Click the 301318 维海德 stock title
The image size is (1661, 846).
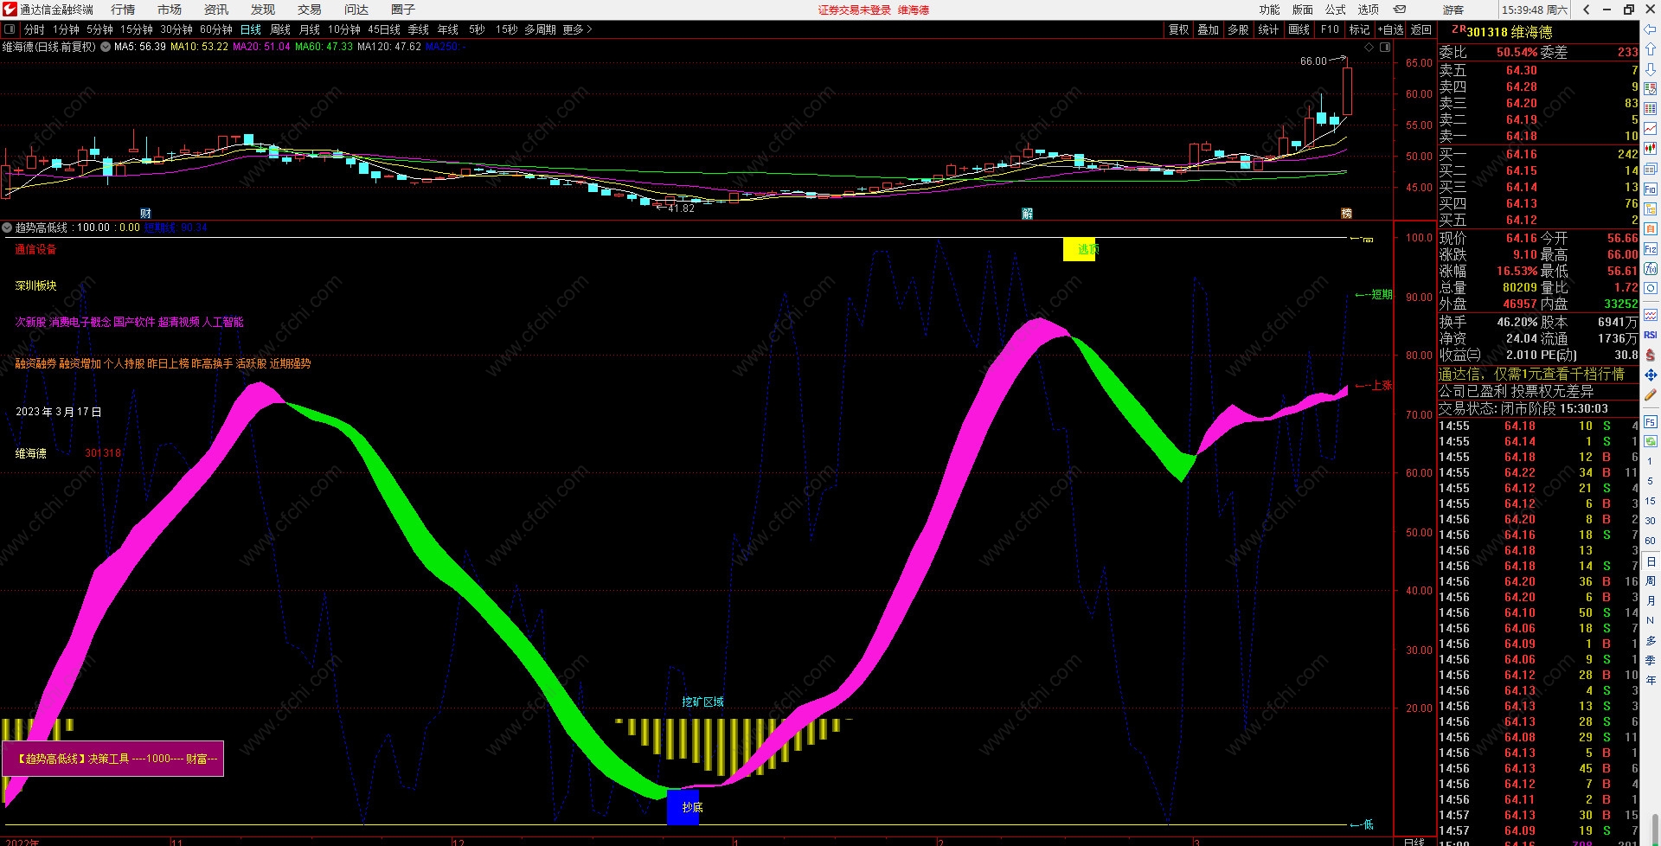coord(1510,32)
